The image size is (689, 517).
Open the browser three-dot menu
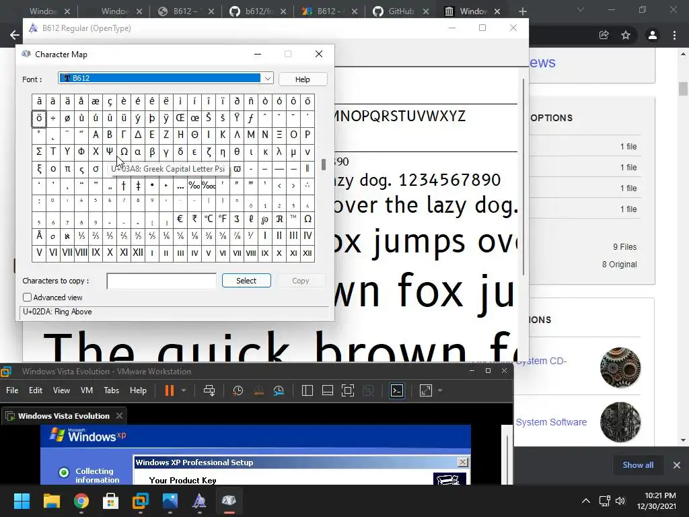(x=674, y=35)
